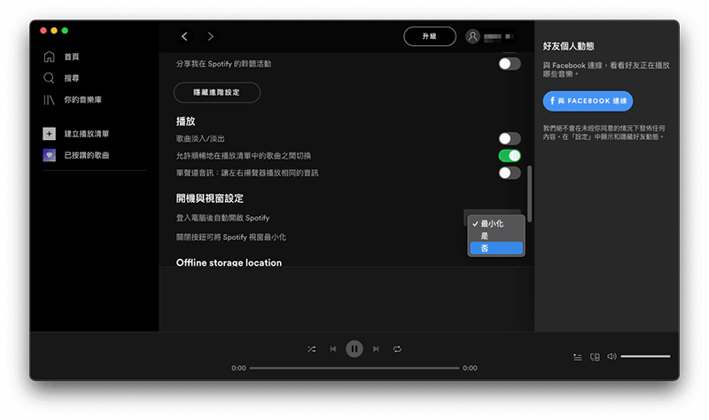Click the song progress bar
The image size is (709, 420).
(354, 368)
